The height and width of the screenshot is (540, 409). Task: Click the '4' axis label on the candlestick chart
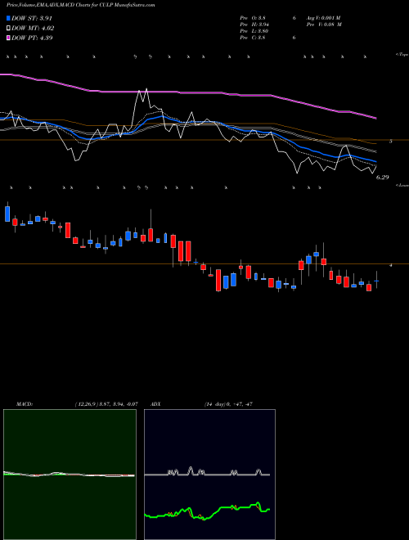click(x=390, y=265)
